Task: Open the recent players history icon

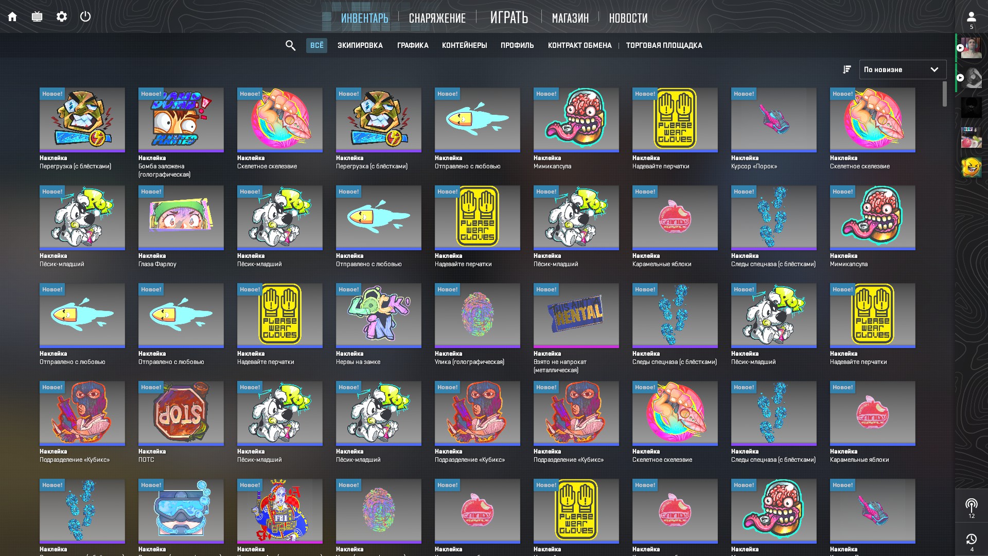Action: [x=971, y=539]
